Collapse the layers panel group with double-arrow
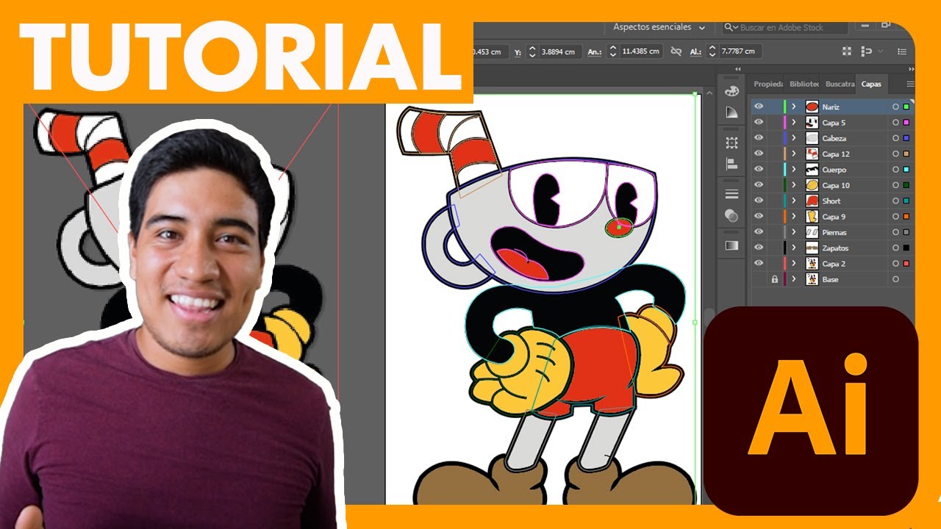This screenshot has height=529, width=941. click(x=910, y=69)
